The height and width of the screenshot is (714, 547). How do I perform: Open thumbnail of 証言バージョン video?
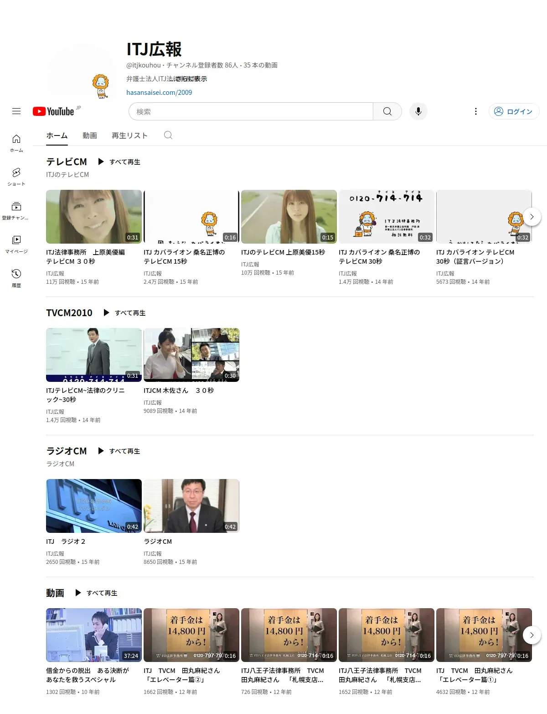pyautogui.click(x=484, y=217)
